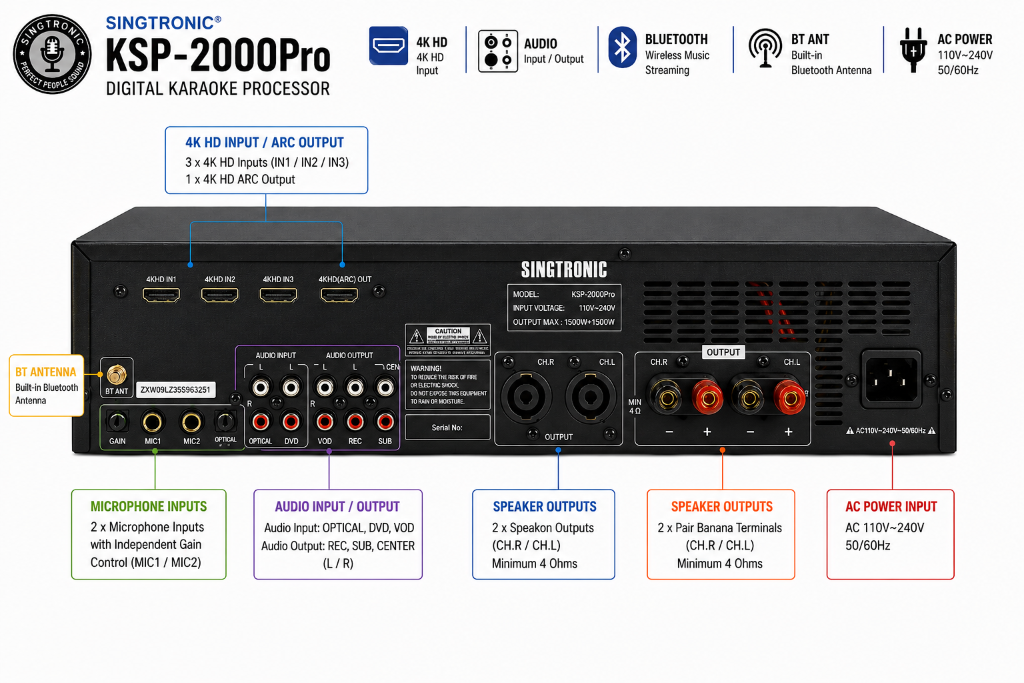Image resolution: width=1024 pixels, height=683 pixels.
Task: Select the 4KHD IN1 port
Action: 161,294
